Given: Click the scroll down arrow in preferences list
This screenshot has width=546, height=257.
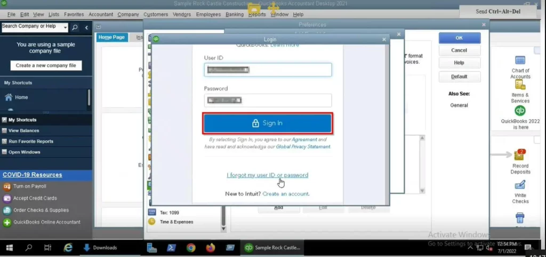Looking at the screenshot, I should pyautogui.click(x=223, y=229).
